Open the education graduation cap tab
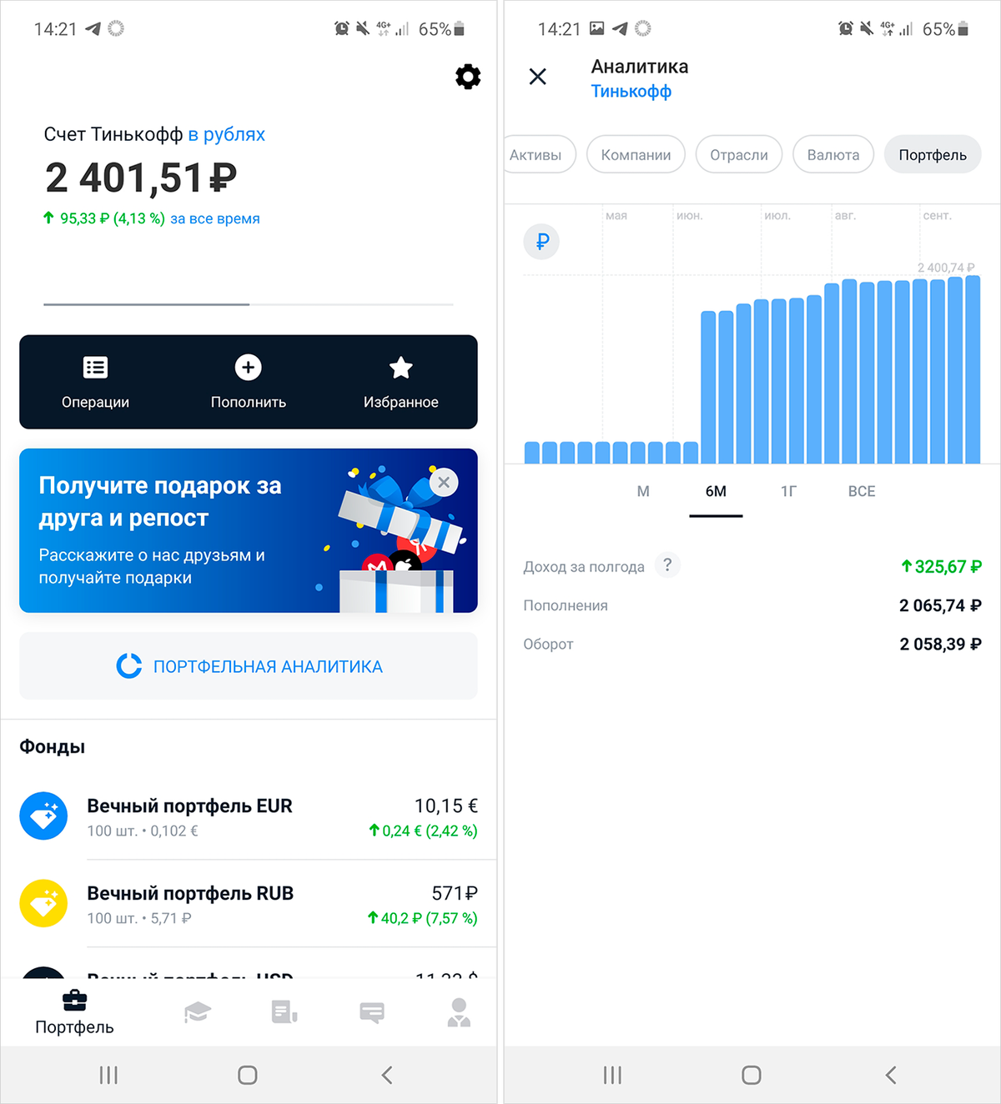1001x1104 pixels. [x=198, y=1012]
